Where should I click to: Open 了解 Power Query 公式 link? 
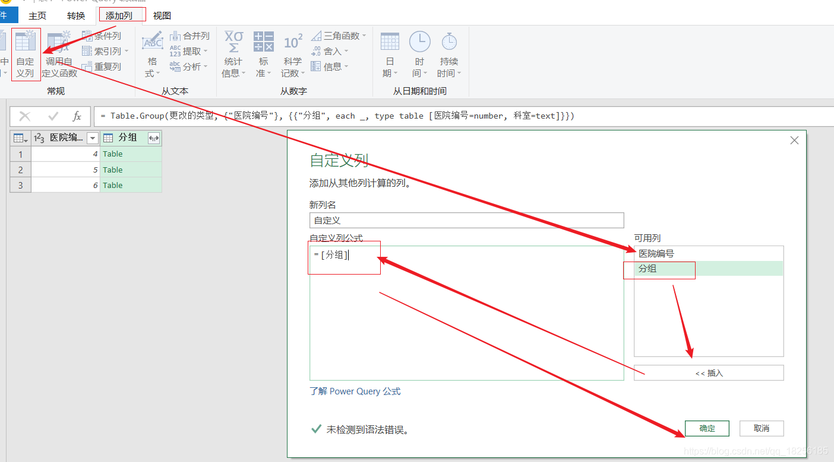coord(355,391)
